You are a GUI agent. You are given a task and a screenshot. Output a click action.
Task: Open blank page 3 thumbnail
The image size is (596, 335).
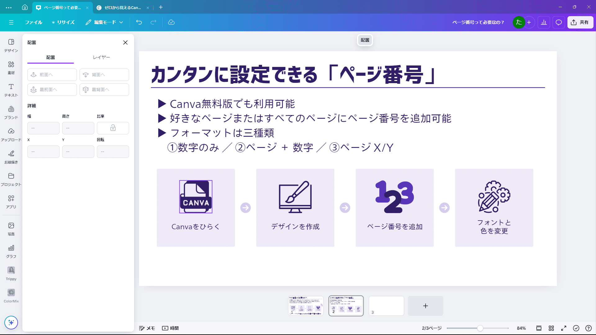pyautogui.click(x=386, y=306)
